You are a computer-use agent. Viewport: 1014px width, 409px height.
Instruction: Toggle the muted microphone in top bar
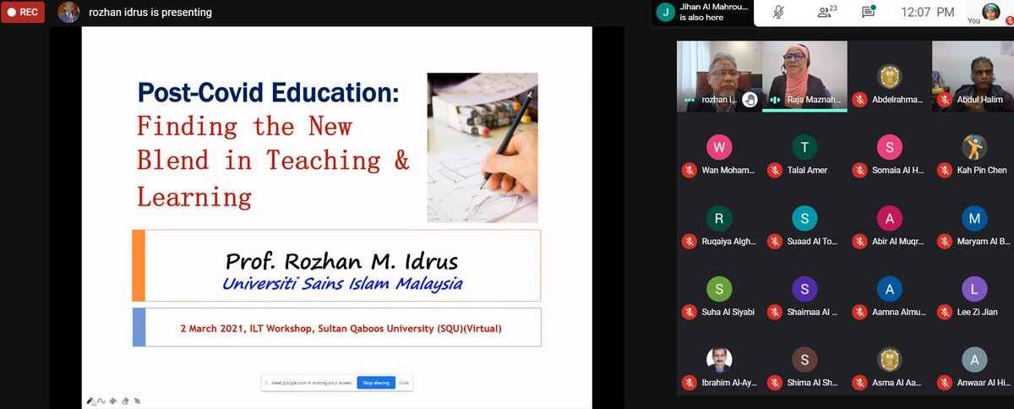click(778, 12)
